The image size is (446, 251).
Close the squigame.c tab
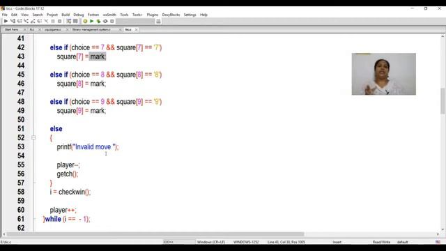(x=67, y=29)
